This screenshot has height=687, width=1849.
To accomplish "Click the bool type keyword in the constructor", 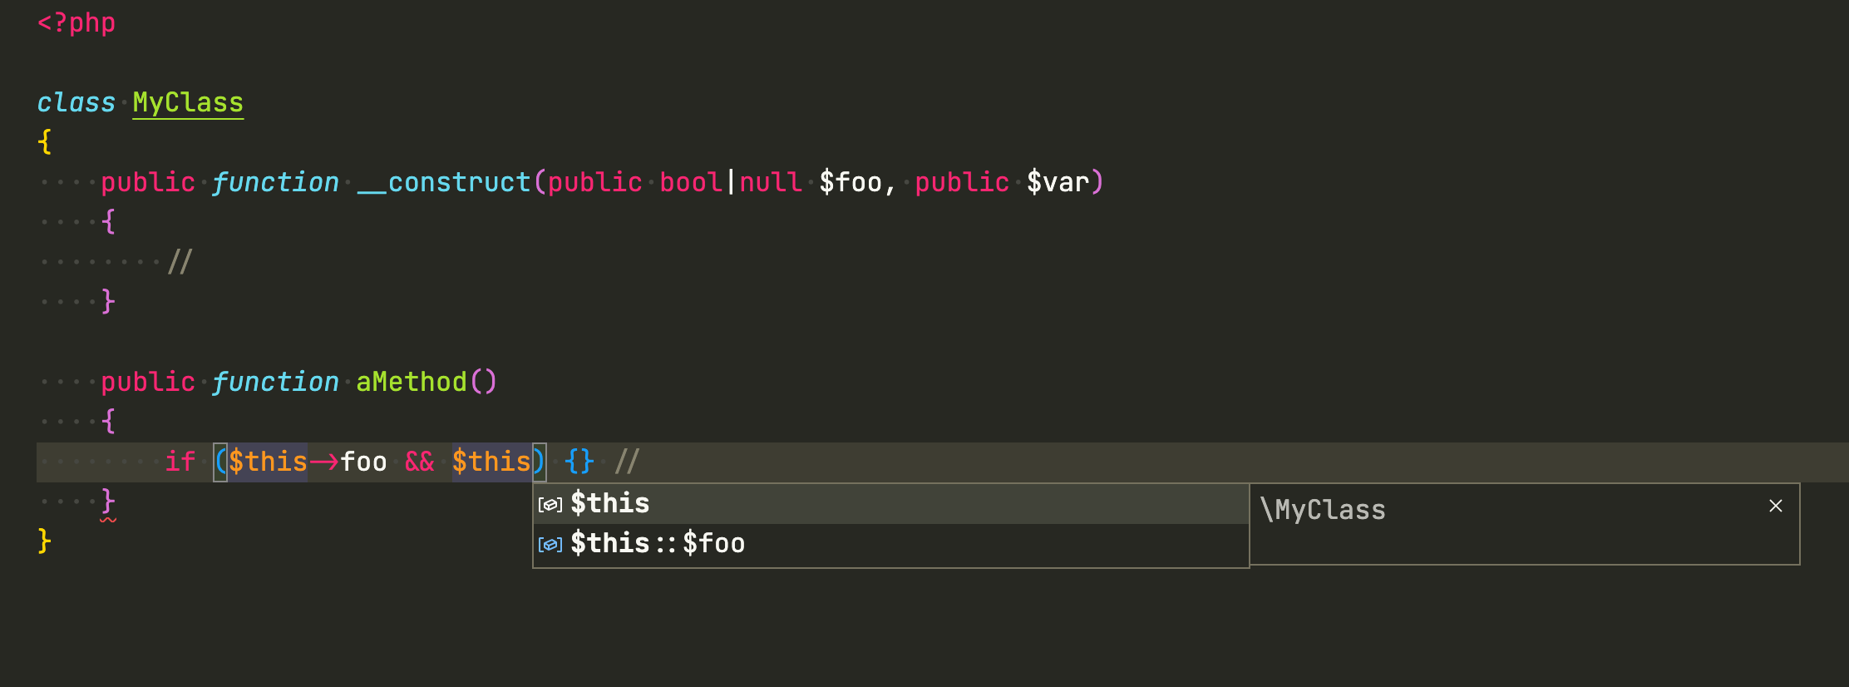I will tap(689, 181).
